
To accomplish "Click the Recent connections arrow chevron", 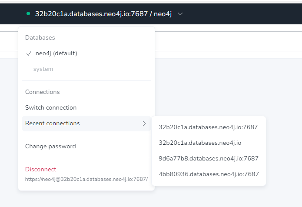I will [x=144, y=124].
